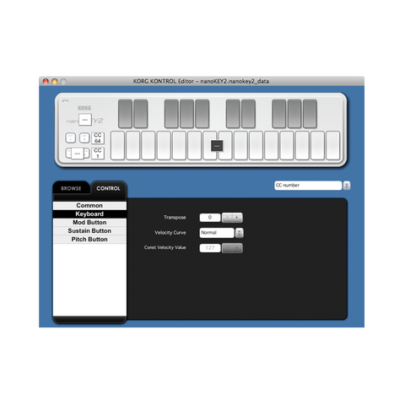Select Sustain Button in the control list
The width and height of the screenshot is (405, 405).
click(x=89, y=231)
